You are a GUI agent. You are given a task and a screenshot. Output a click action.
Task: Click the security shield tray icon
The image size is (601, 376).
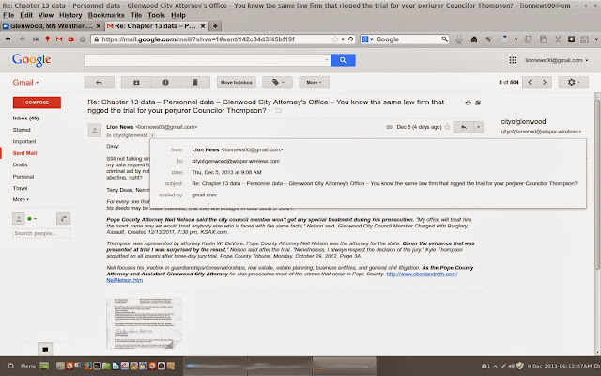point(520,366)
